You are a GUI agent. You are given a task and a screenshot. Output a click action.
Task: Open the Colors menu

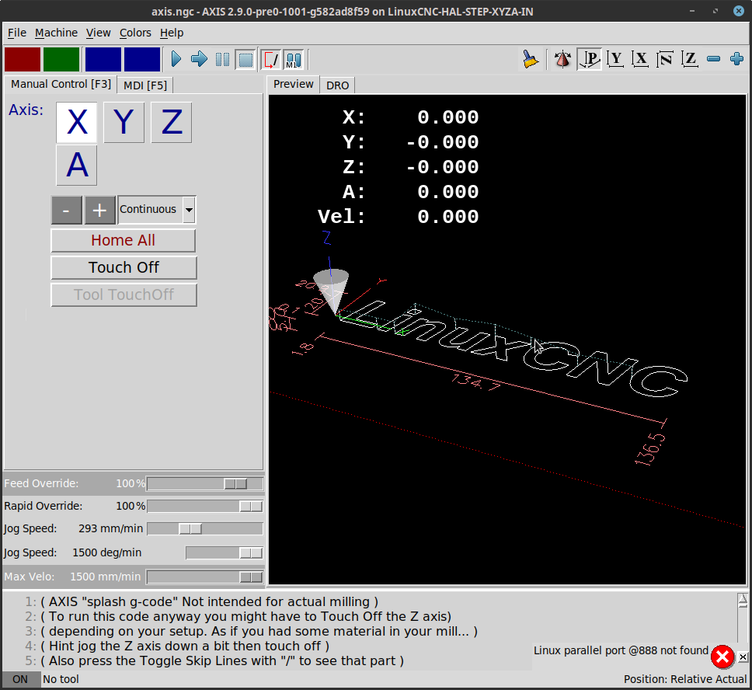(135, 33)
